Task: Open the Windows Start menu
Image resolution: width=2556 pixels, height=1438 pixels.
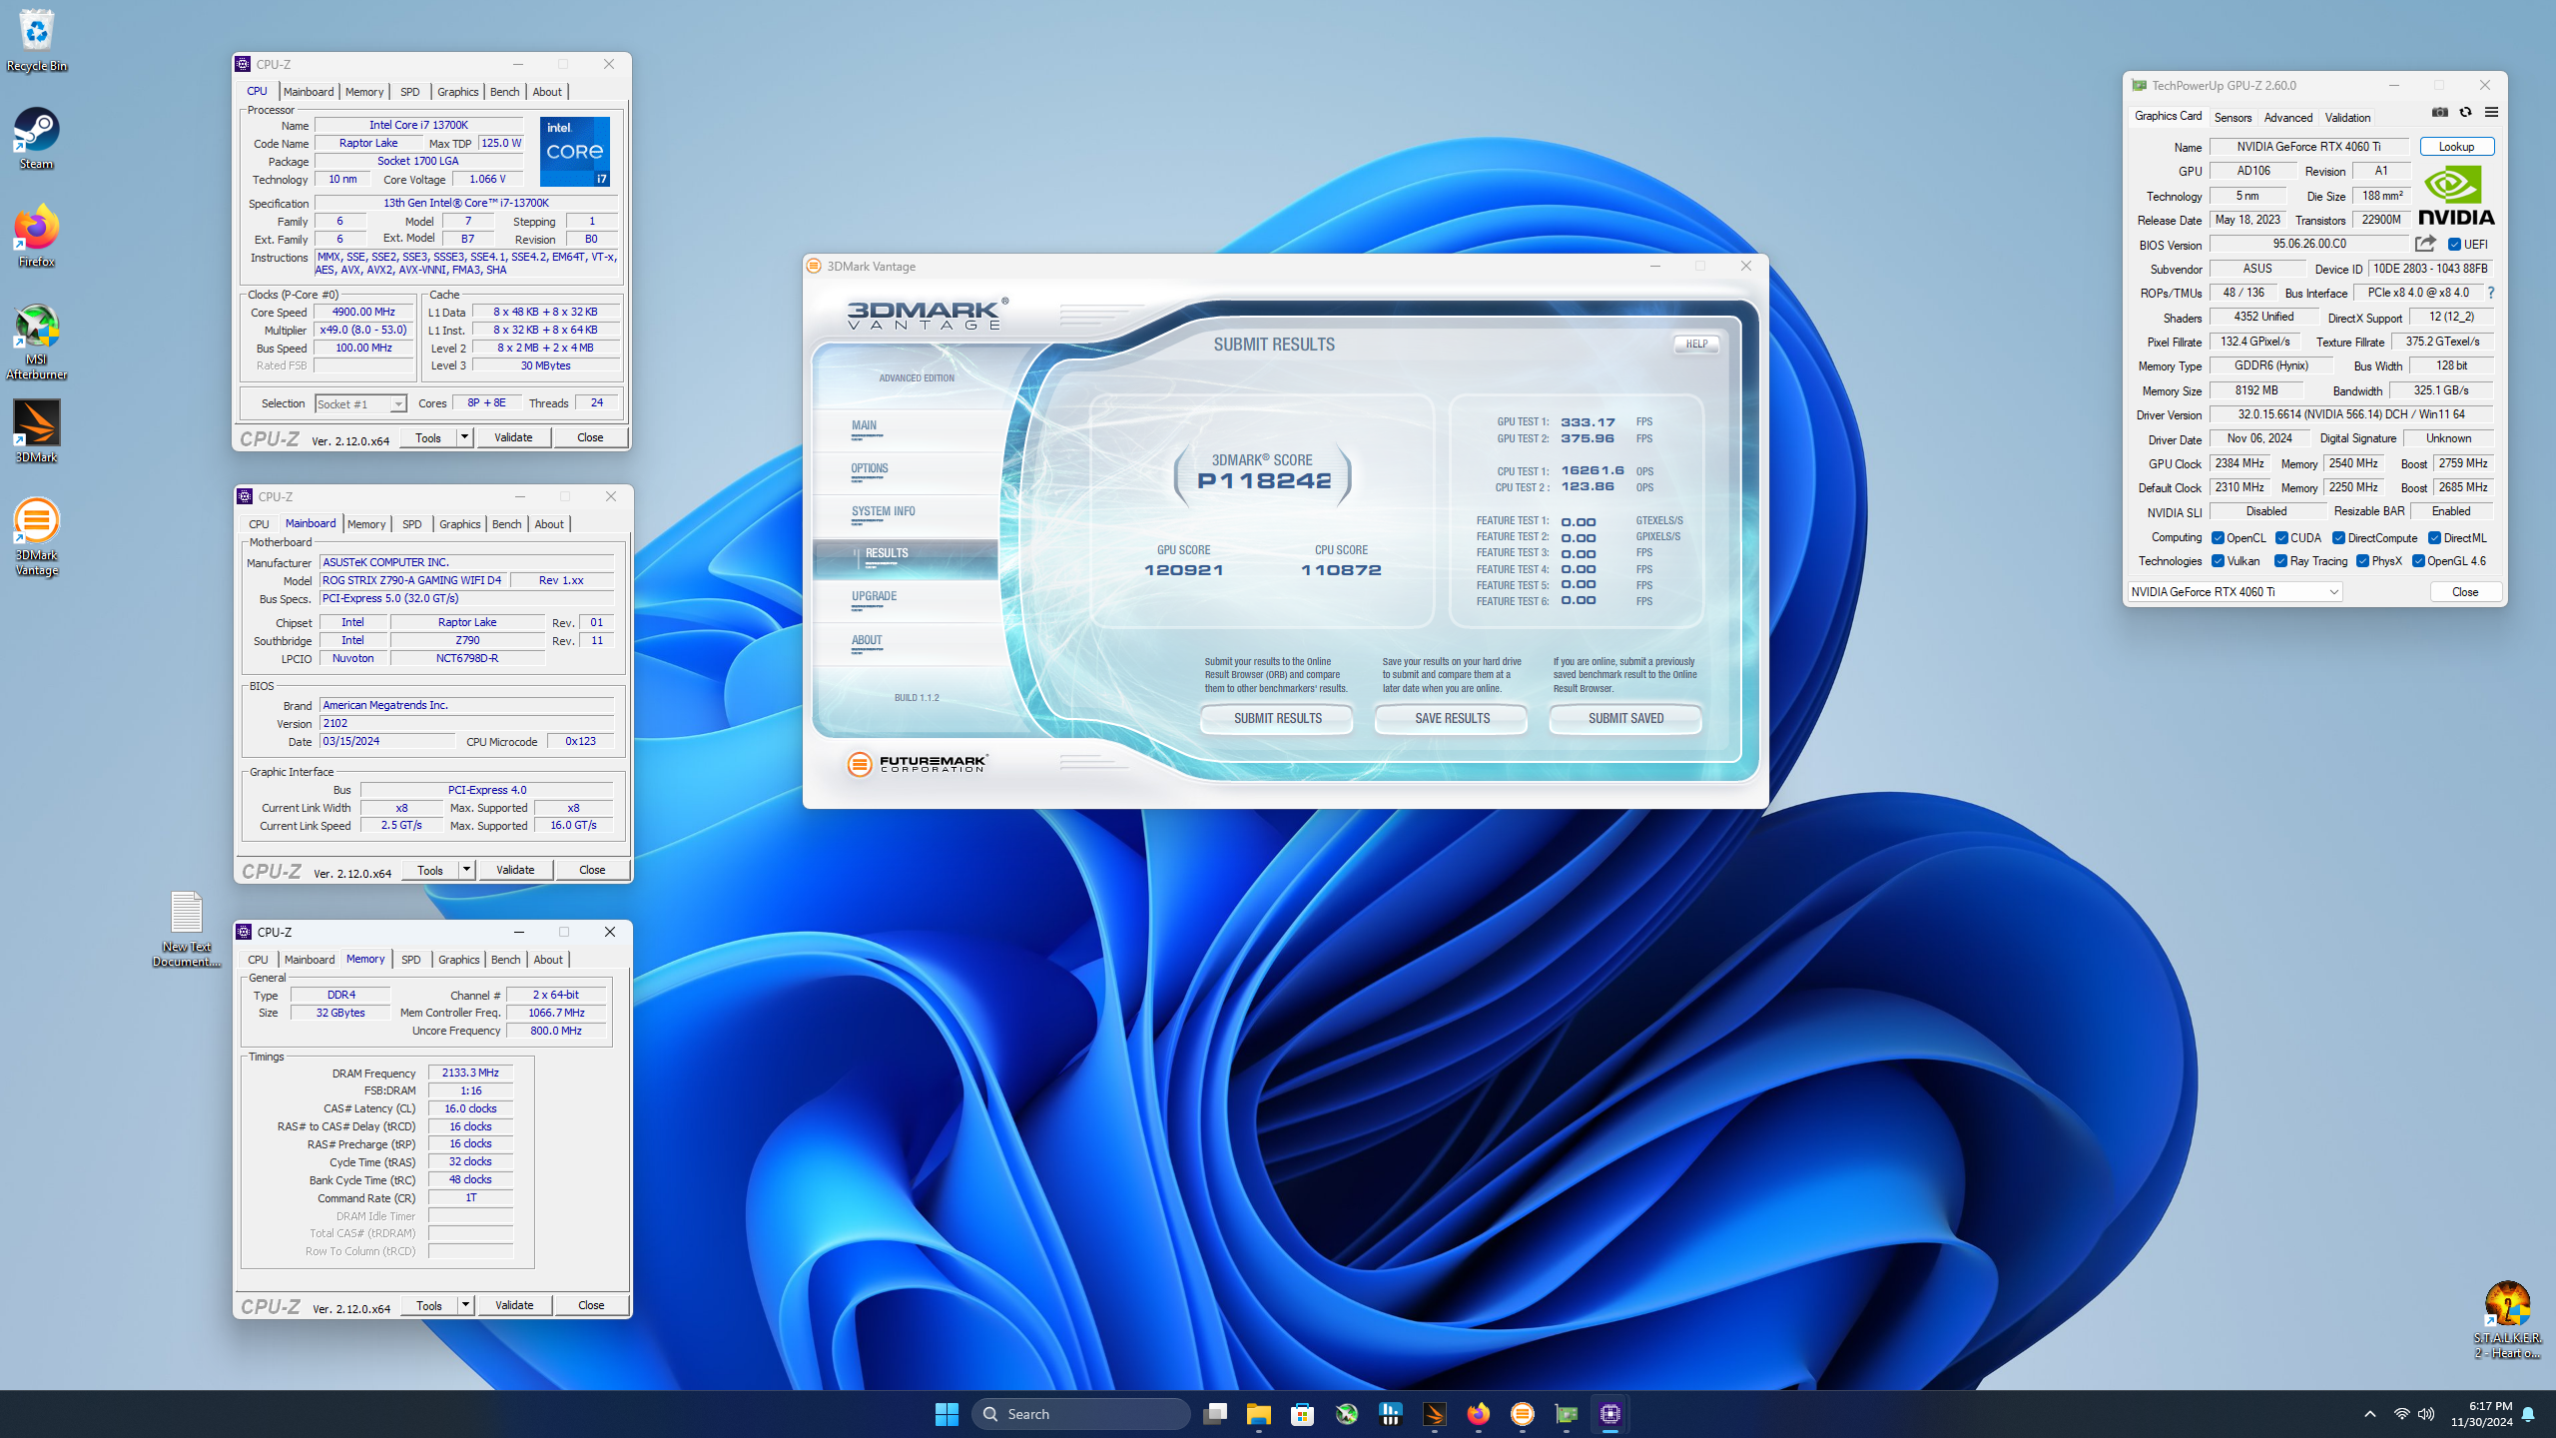Action: coord(947,1414)
